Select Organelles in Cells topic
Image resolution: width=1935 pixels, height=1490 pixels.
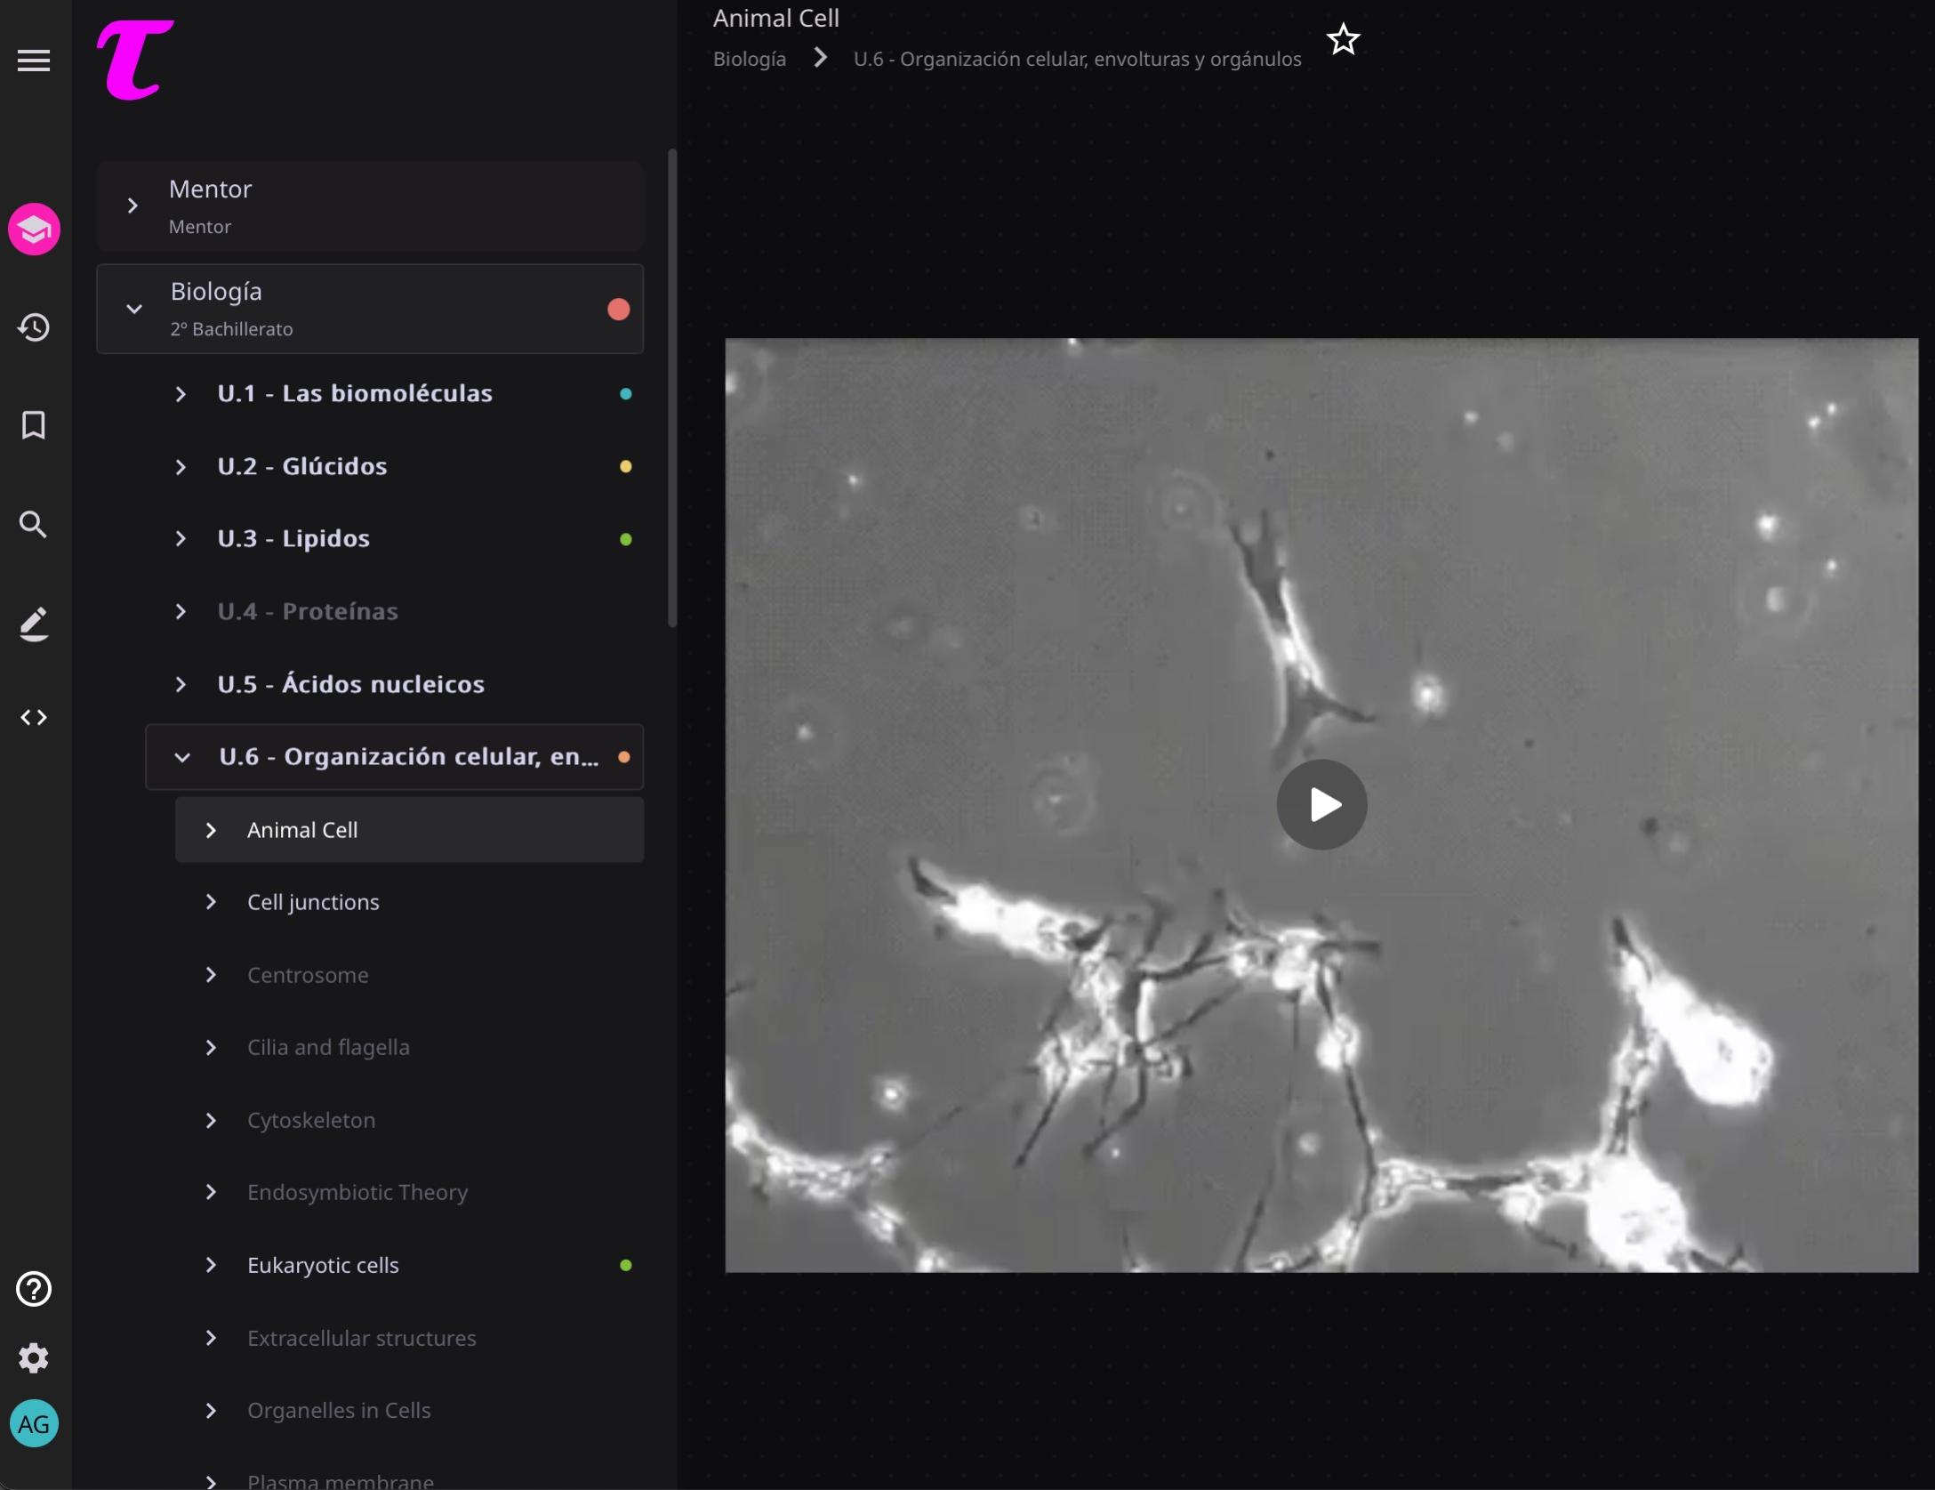[339, 1410]
